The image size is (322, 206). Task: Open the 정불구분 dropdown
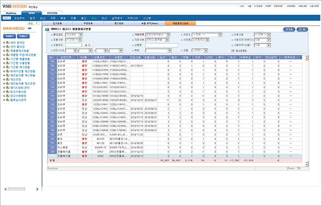pos(74,40)
